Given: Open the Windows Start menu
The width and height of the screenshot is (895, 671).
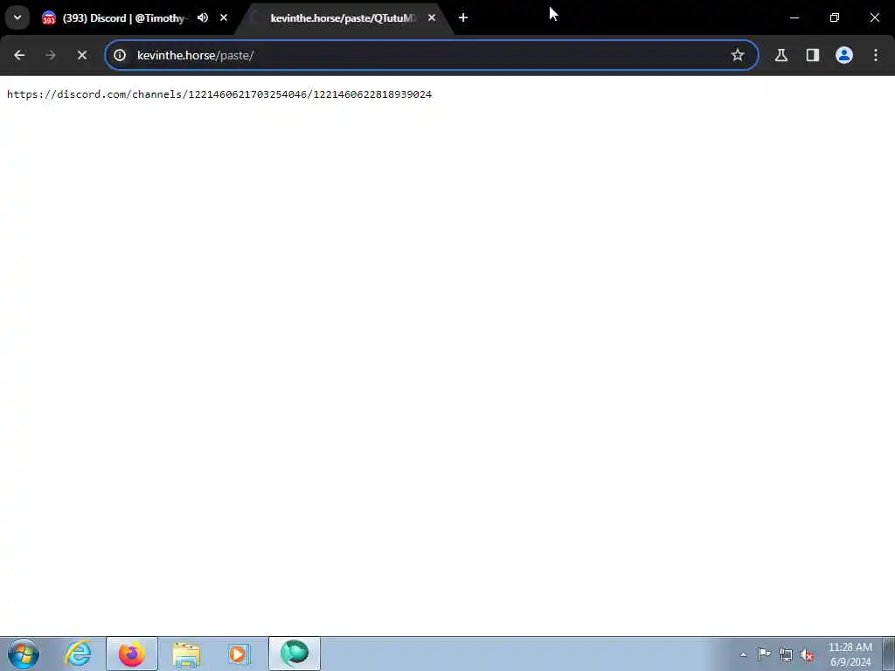Looking at the screenshot, I should click(24, 654).
